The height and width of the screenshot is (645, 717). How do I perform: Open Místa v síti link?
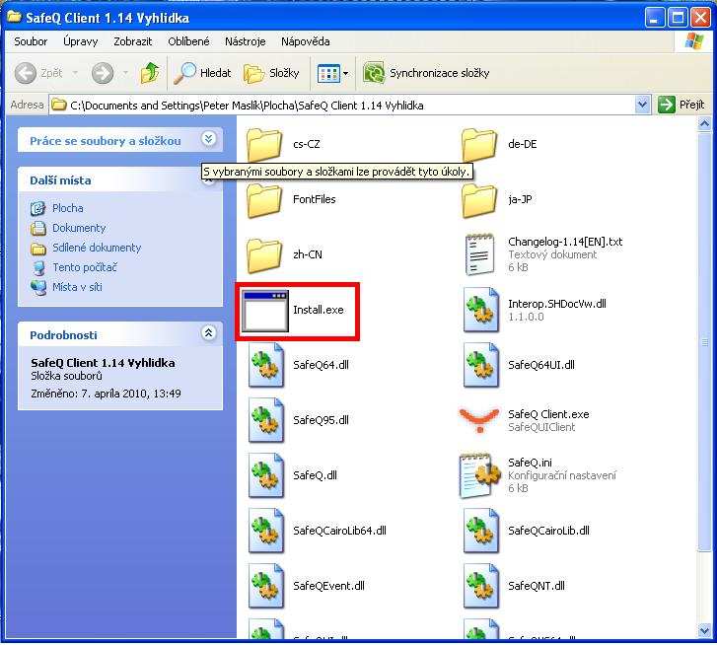click(x=77, y=288)
